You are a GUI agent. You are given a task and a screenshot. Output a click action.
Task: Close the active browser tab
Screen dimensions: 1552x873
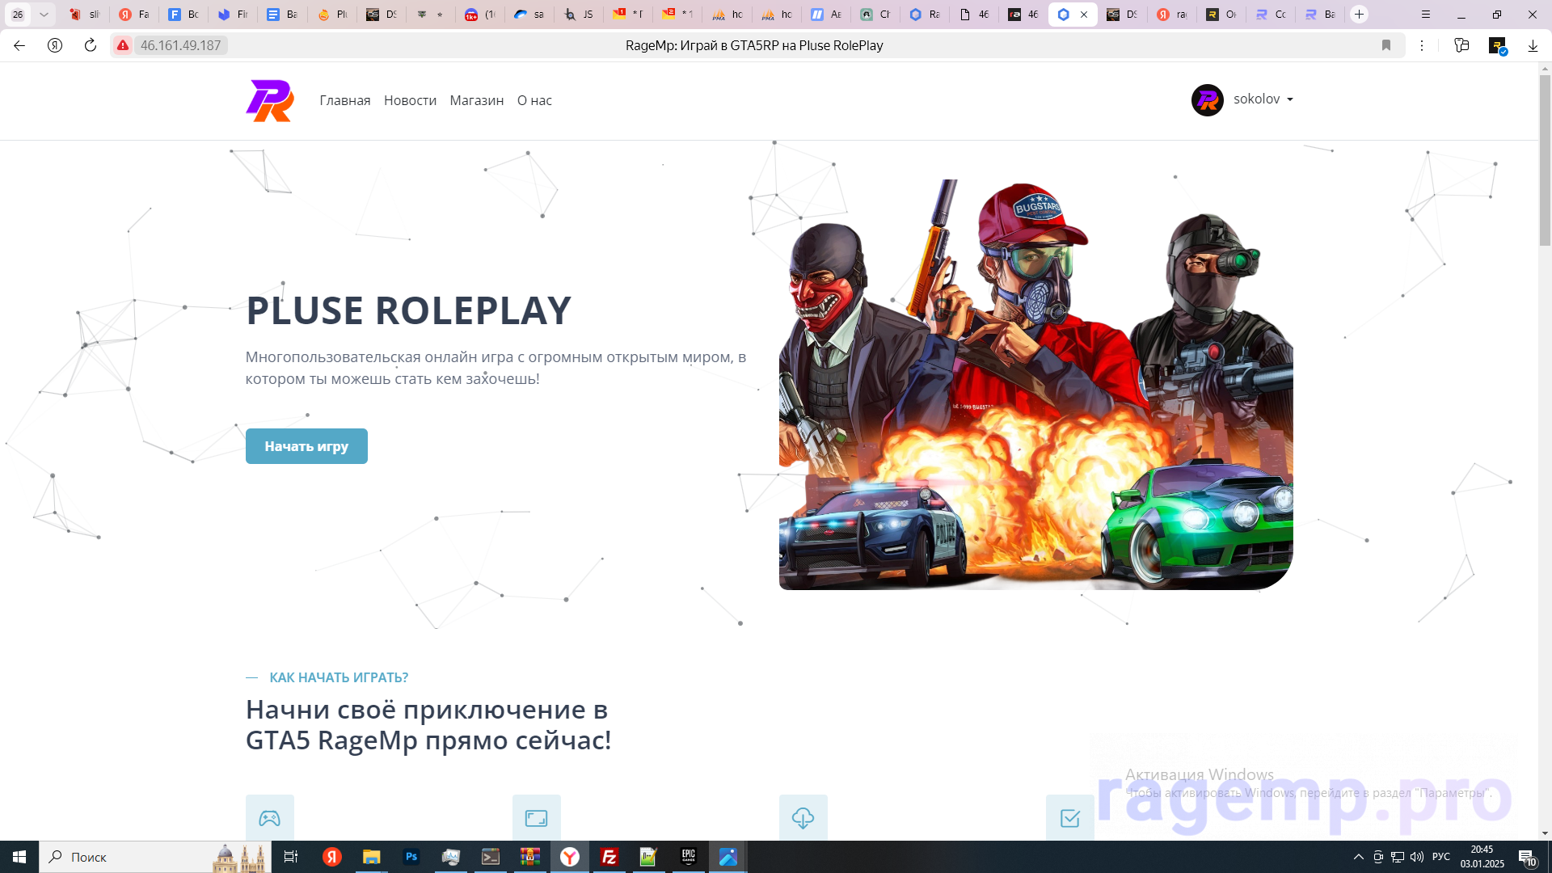pos(1084,15)
